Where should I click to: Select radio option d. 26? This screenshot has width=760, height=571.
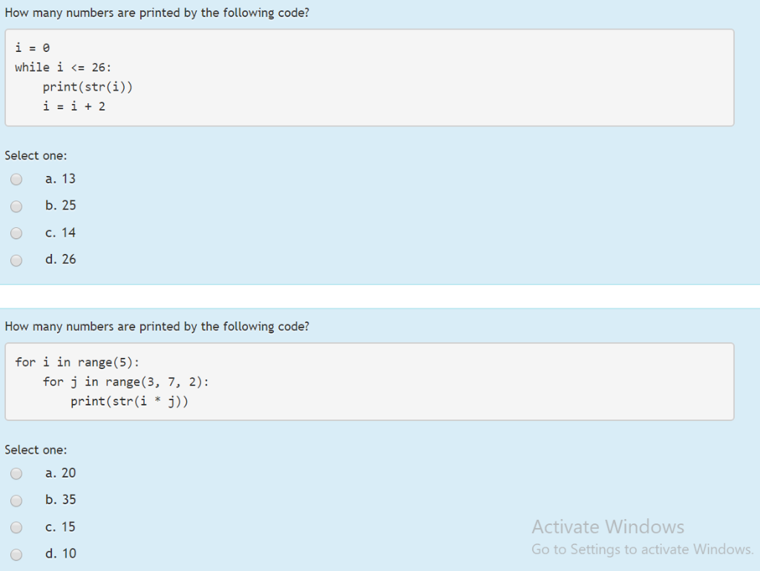pos(16,260)
